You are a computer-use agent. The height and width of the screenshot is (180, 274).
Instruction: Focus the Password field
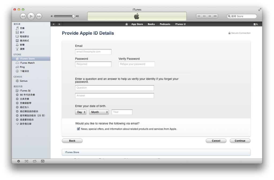tap(93, 64)
